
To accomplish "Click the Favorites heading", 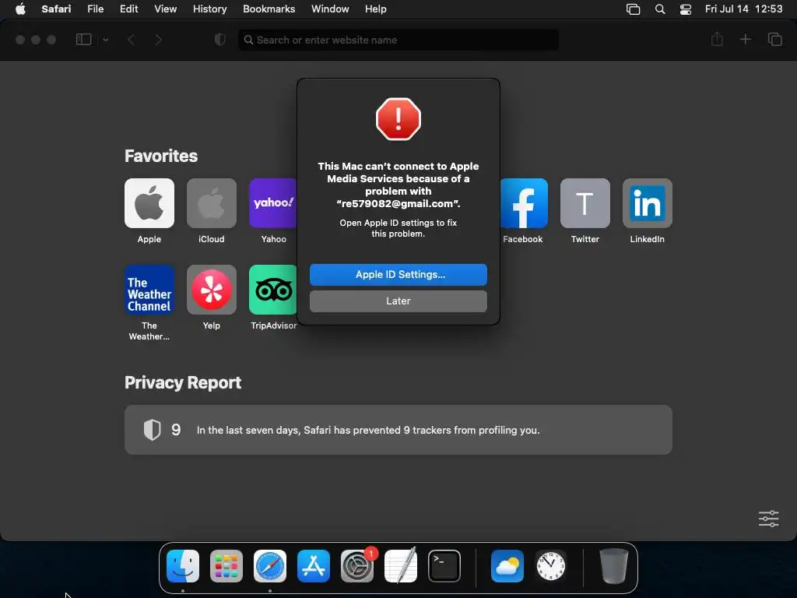I will click(x=161, y=156).
